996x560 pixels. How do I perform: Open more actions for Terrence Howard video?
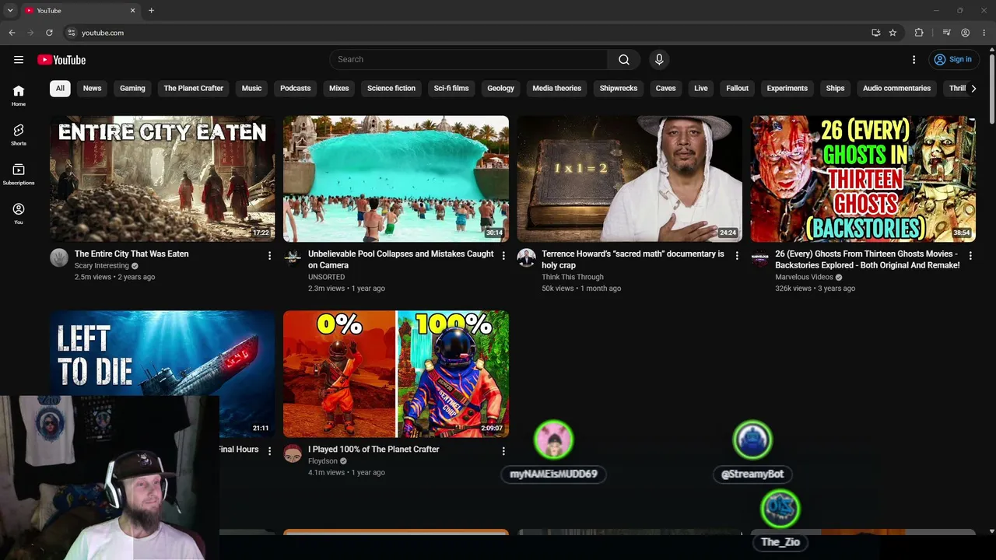click(737, 255)
